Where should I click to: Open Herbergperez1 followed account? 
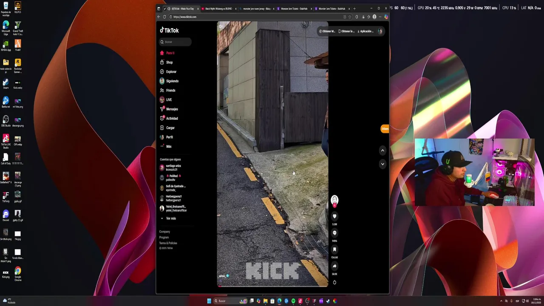click(171, 198)
